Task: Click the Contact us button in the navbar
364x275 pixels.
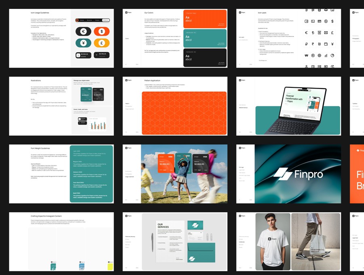Action: (x=105, y=20)
